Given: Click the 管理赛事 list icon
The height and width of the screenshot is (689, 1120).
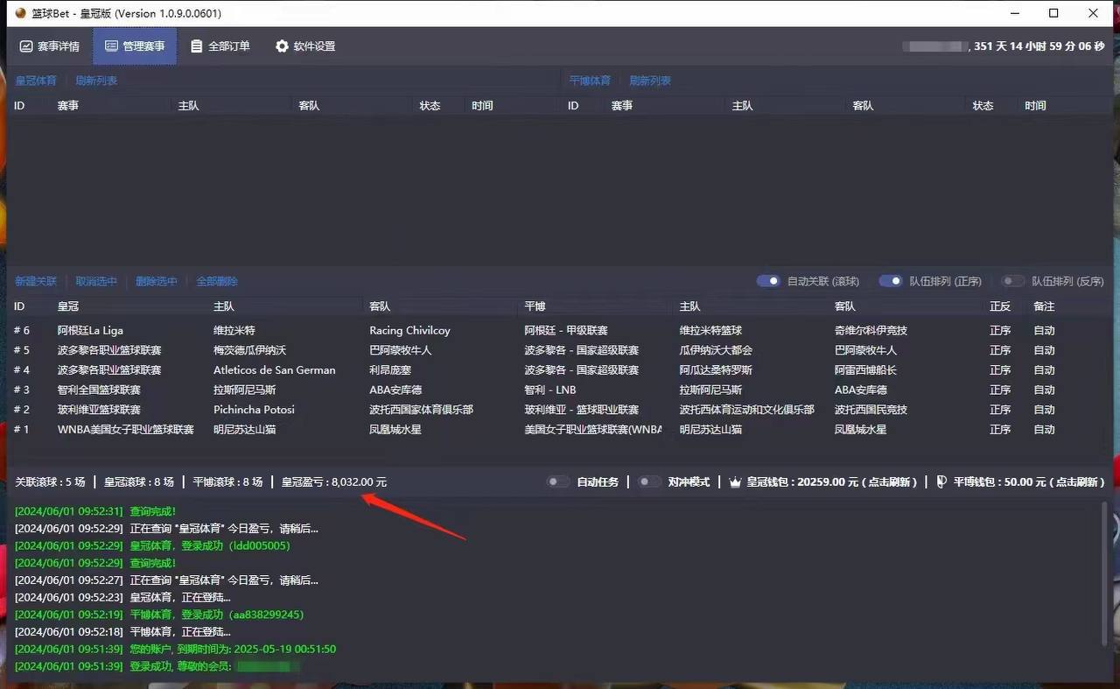Looking at the screenshot, I should pos(111,46).
